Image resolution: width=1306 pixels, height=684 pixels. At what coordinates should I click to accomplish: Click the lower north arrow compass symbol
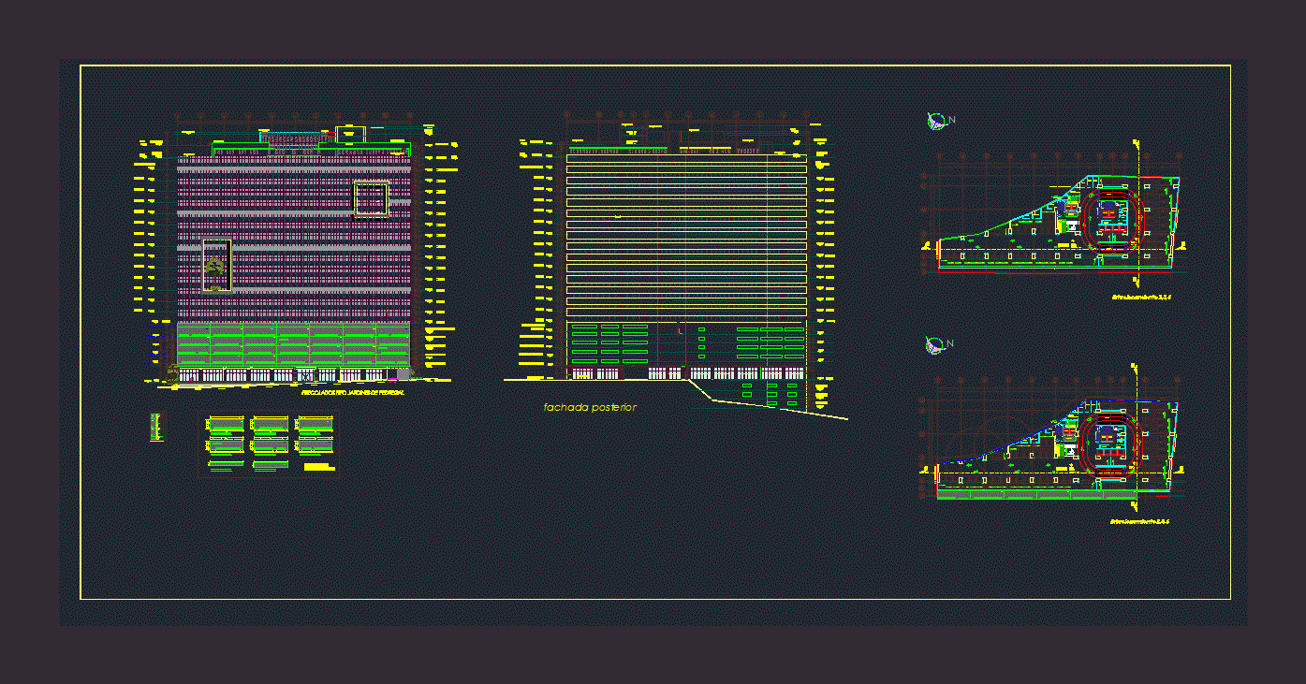[935, 345]
